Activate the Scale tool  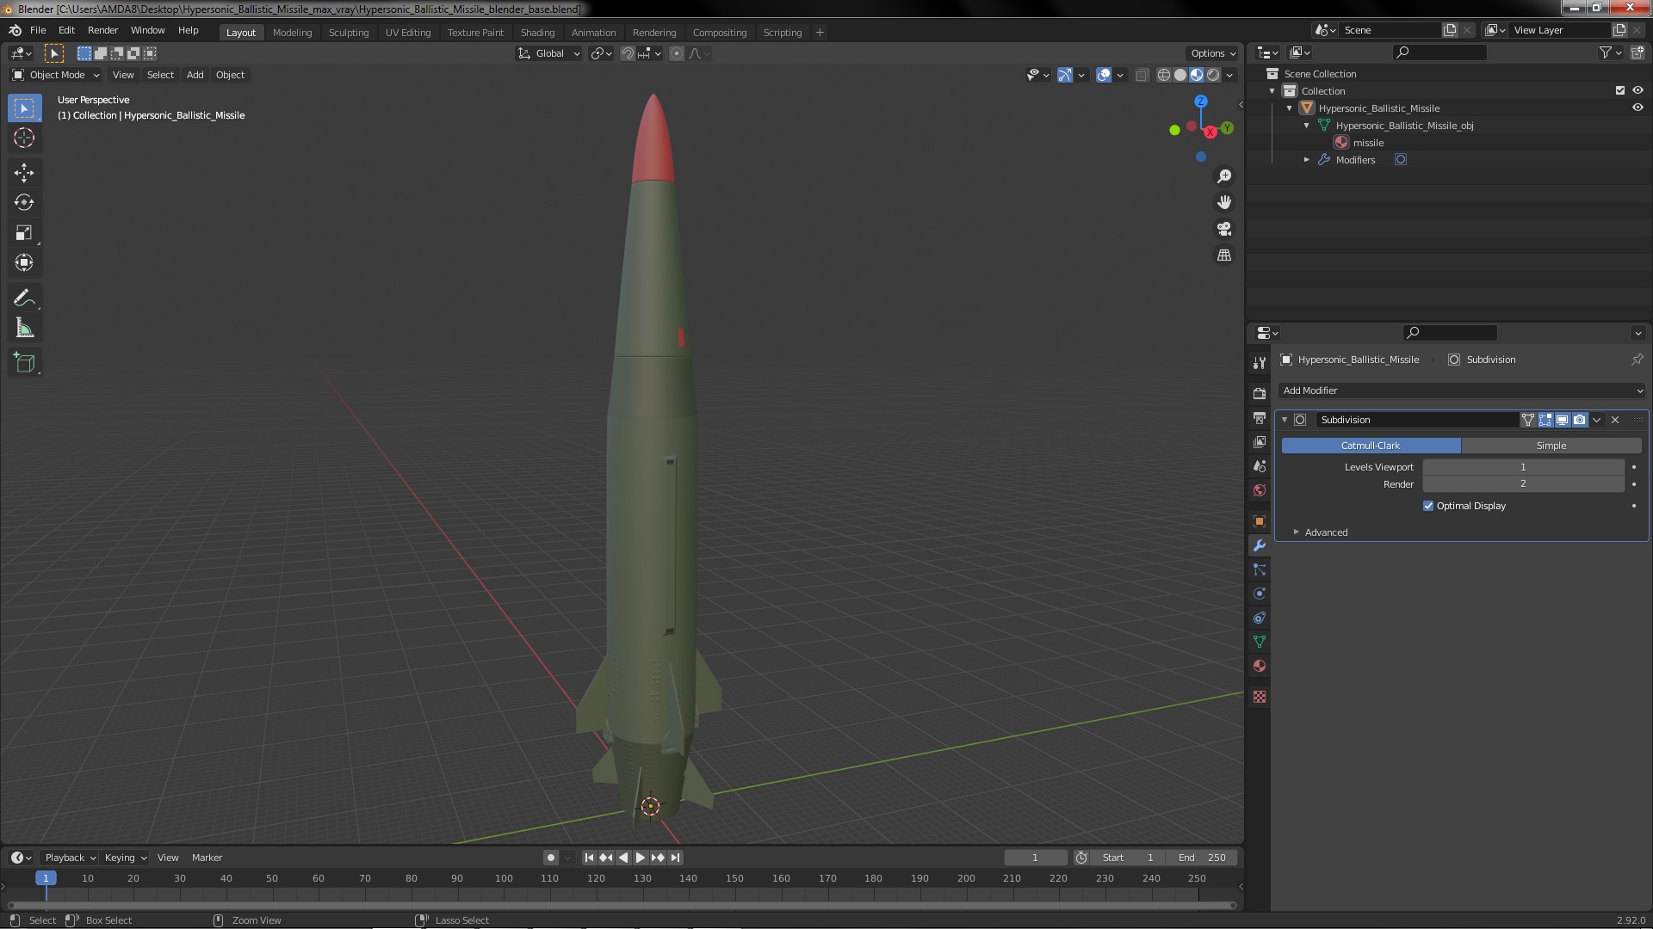(x=24, y=232)
